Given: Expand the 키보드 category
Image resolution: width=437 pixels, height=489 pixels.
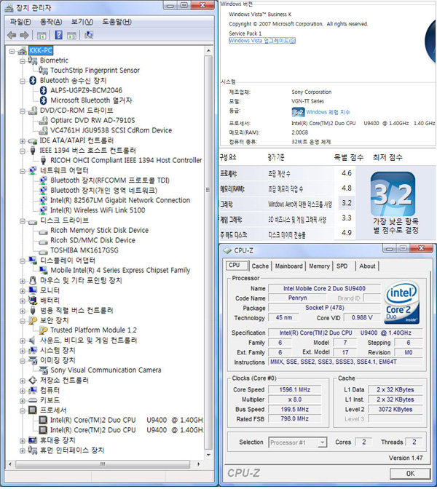Looking at the screenshot, I should [x=23, y=400].
